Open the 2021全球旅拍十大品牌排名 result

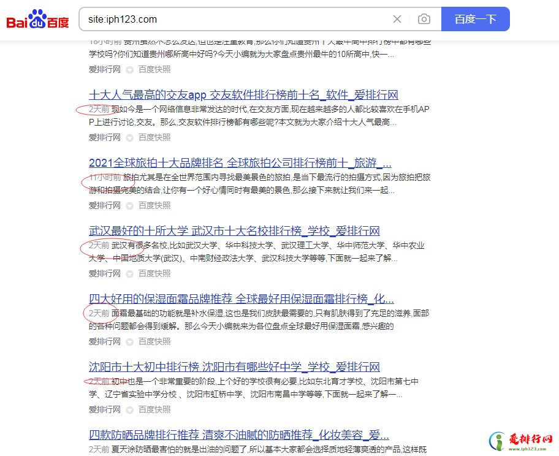[x=240, y=163]
